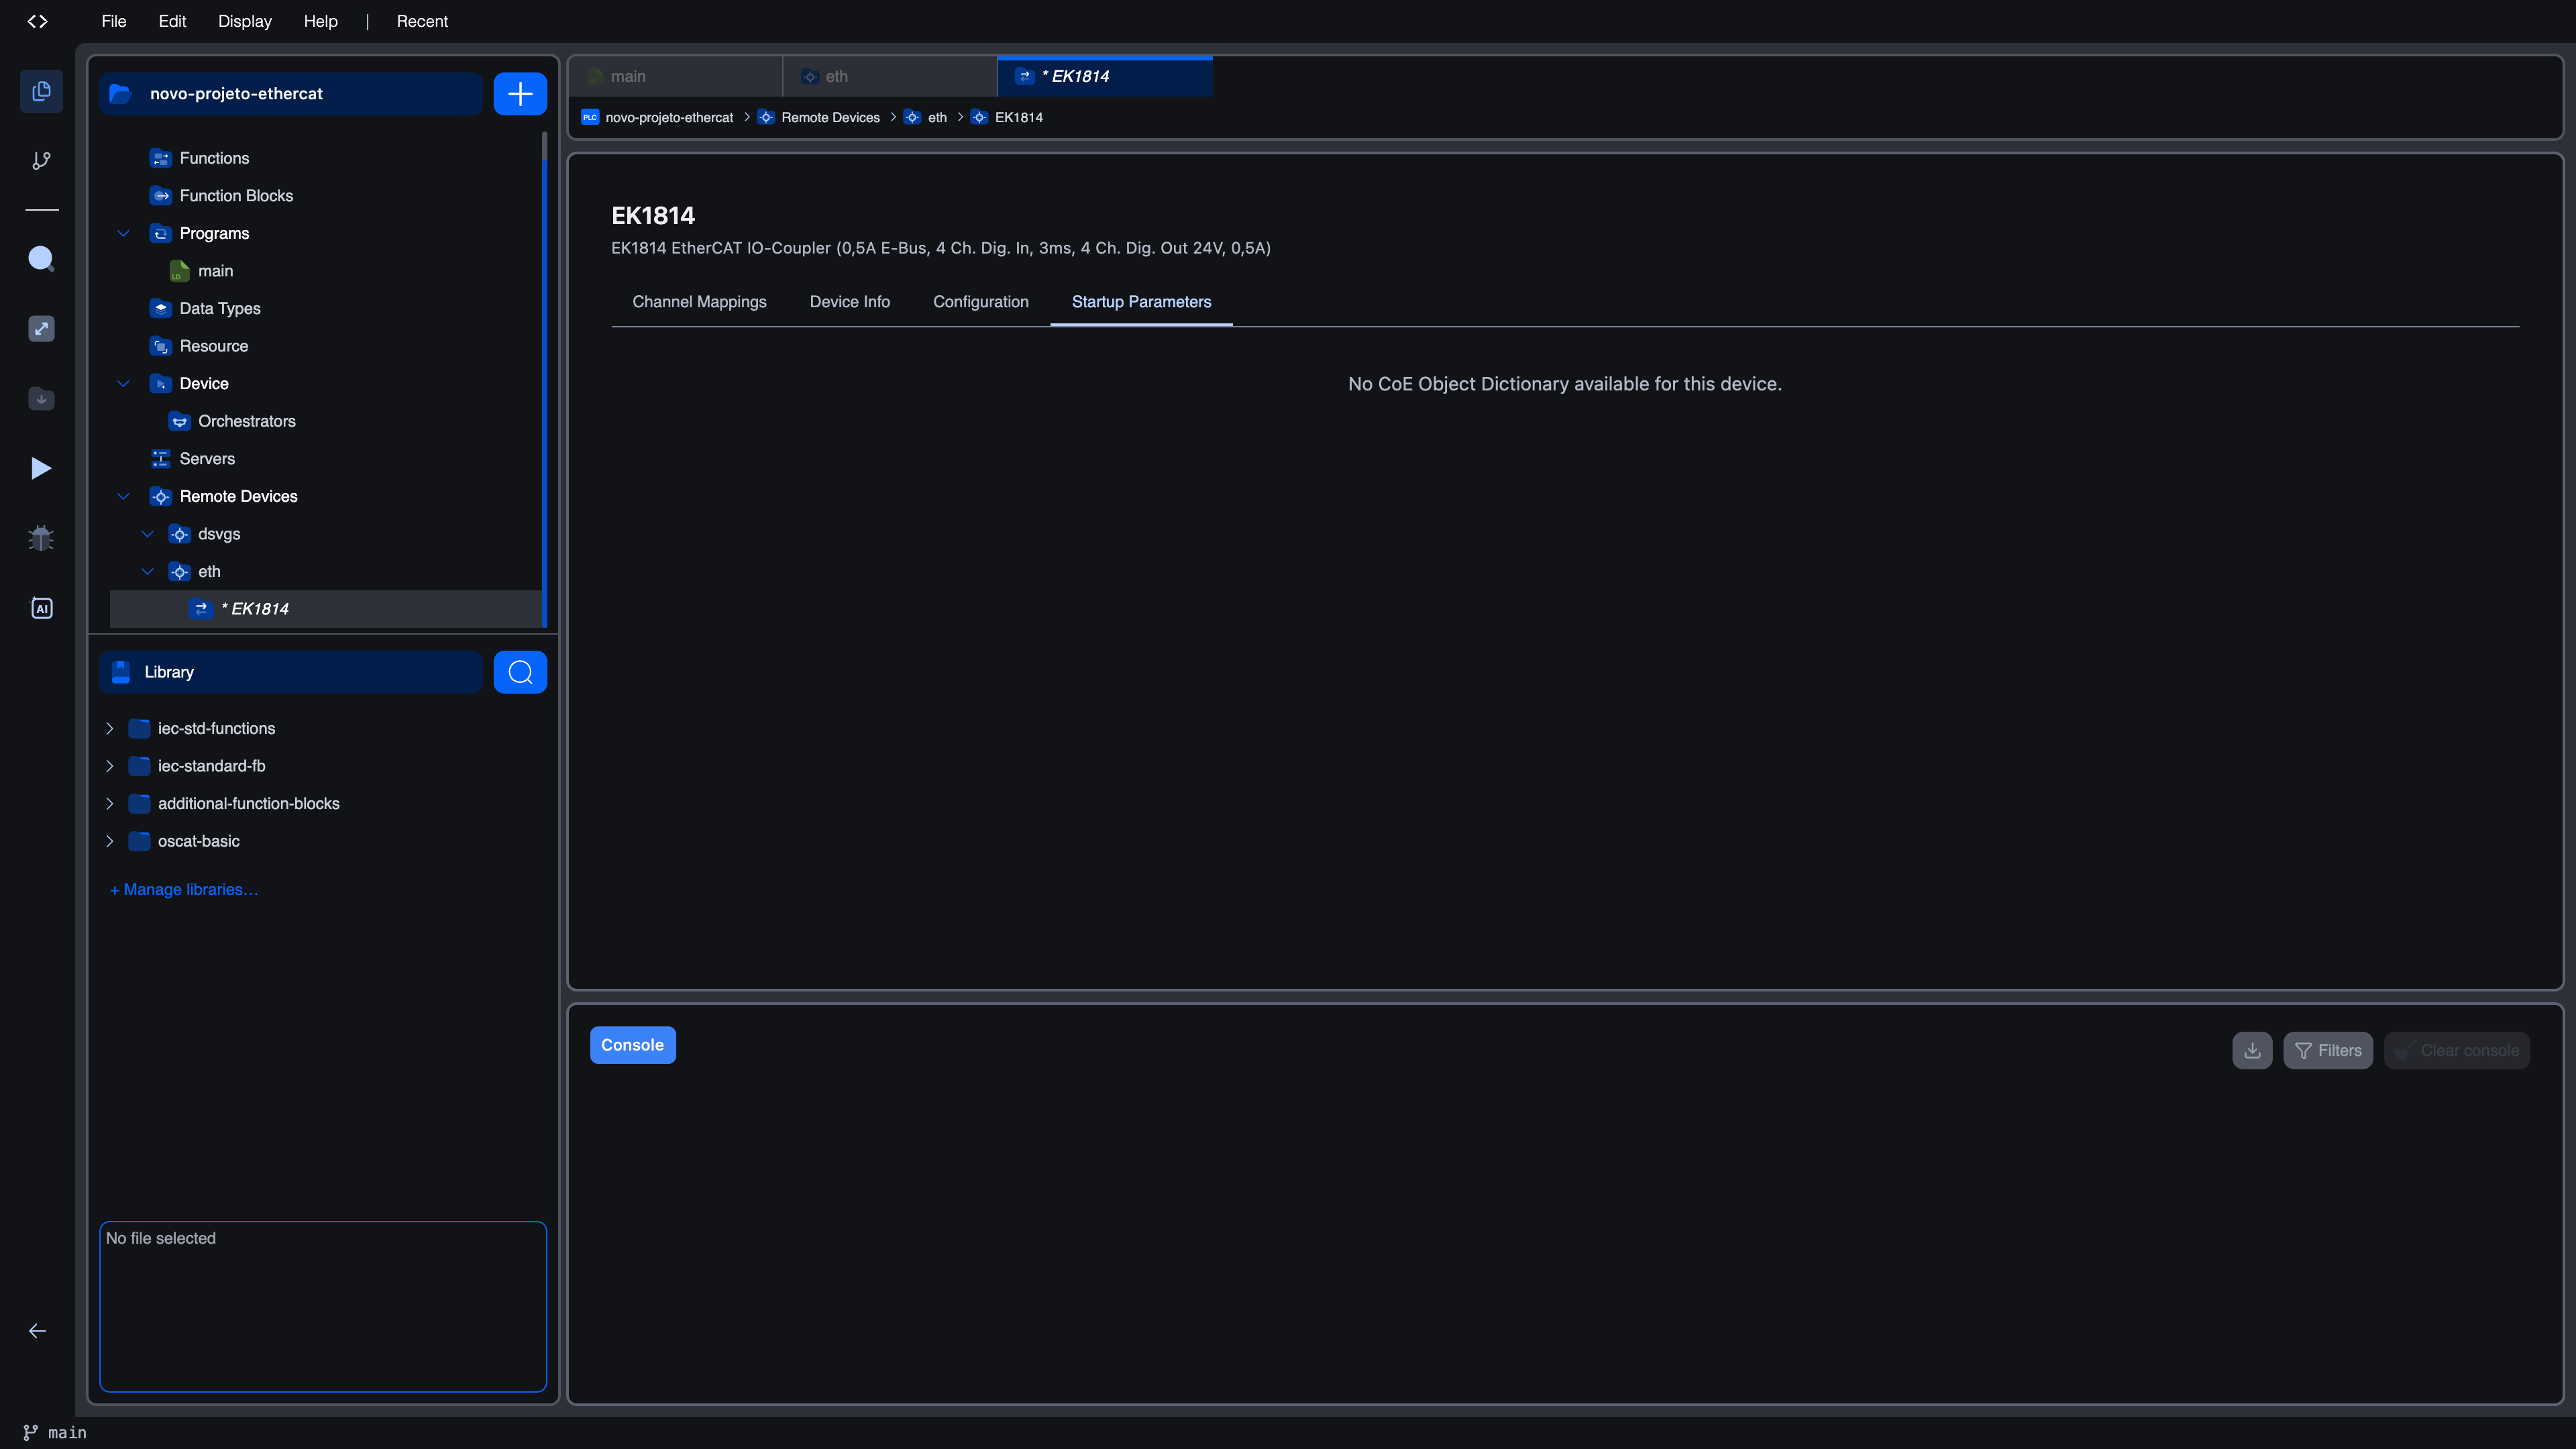Switch to Channel Mappings tab
2576x1449 pixels.
[699, 302]
